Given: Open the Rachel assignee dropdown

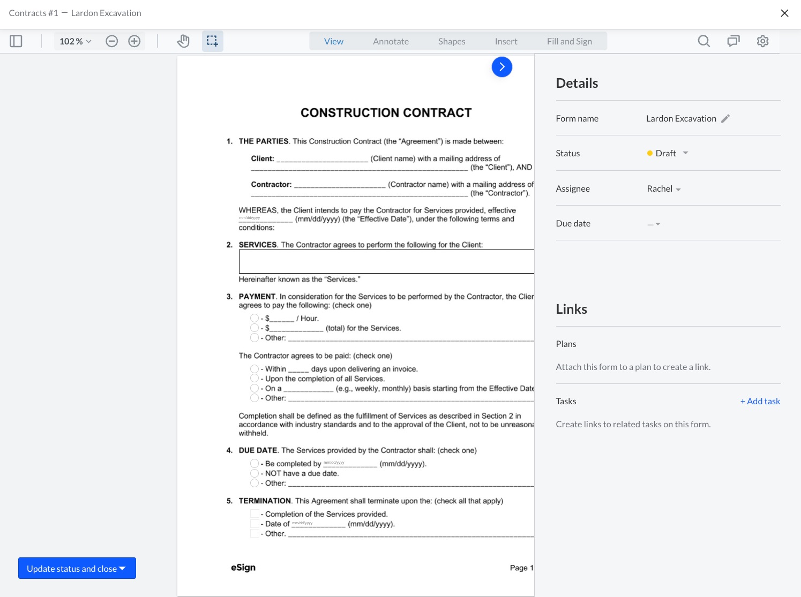Looking at the screenshot, I should click(664, 188).
